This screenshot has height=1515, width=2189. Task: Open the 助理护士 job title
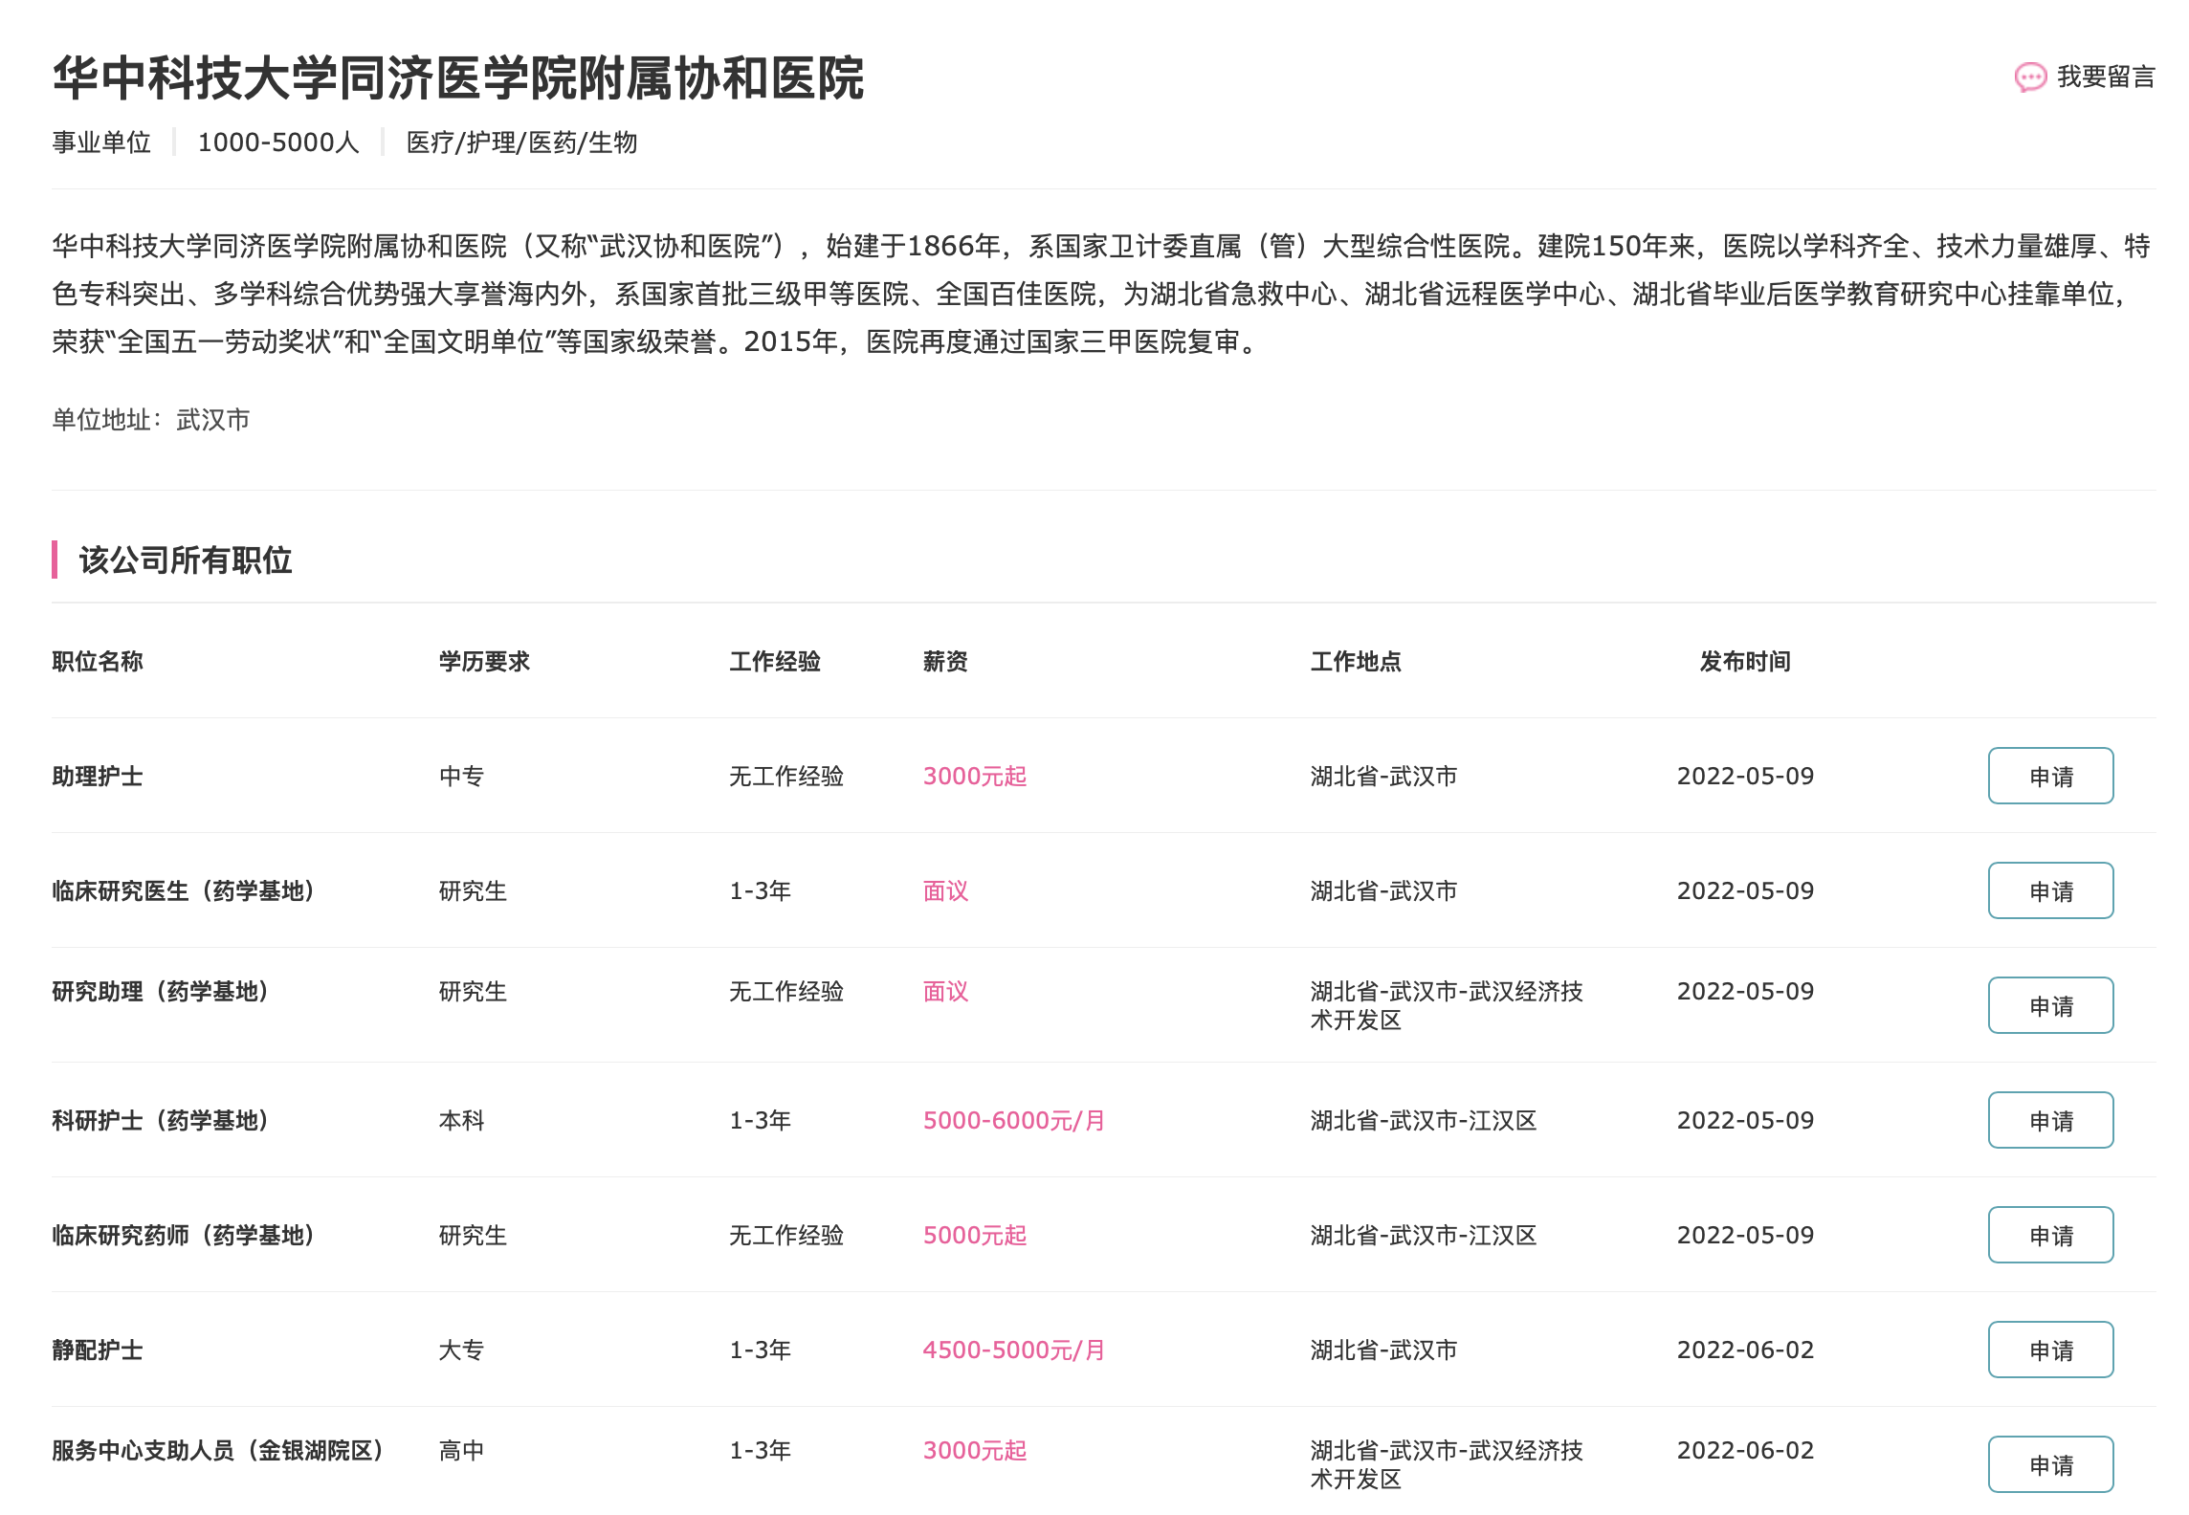click(98, 777)
